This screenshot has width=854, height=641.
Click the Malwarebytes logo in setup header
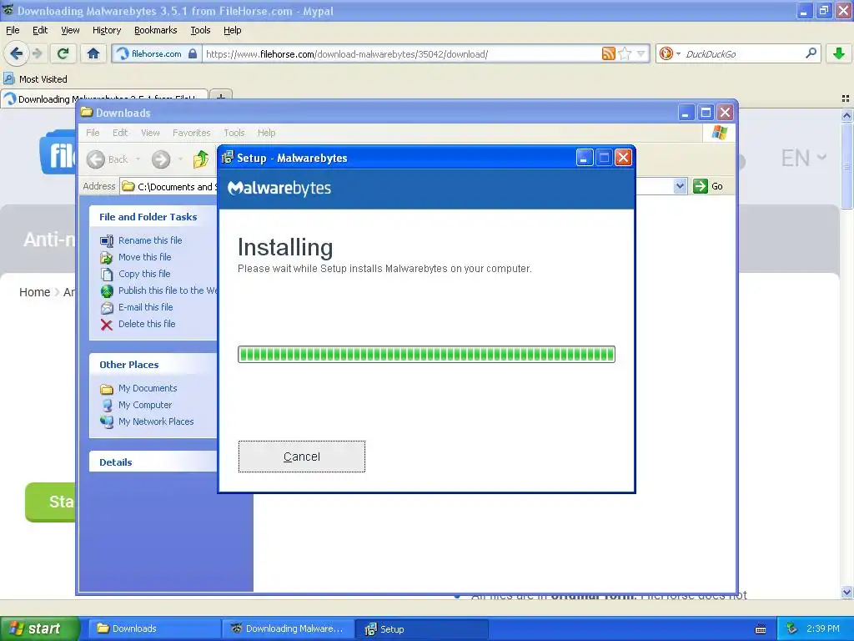point(279,188)
